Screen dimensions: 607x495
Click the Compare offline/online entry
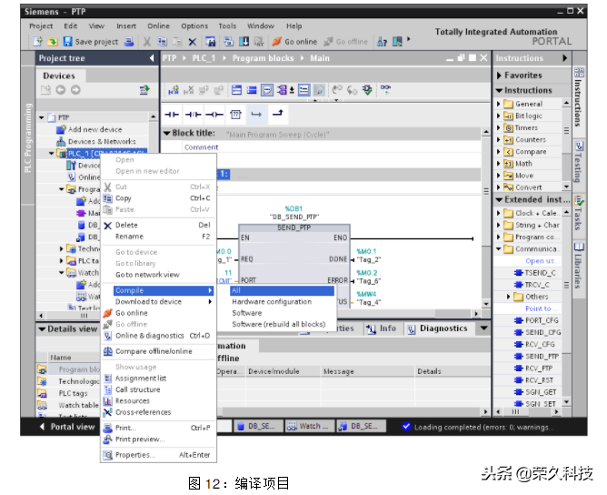coord(158,351)
